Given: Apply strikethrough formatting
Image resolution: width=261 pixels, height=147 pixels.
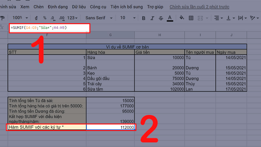Looking at the screenshot, I should pos(161,18).
